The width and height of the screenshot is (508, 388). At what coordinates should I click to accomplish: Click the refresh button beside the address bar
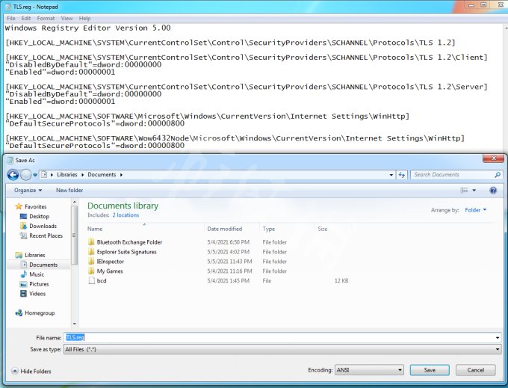coord(402,175)
